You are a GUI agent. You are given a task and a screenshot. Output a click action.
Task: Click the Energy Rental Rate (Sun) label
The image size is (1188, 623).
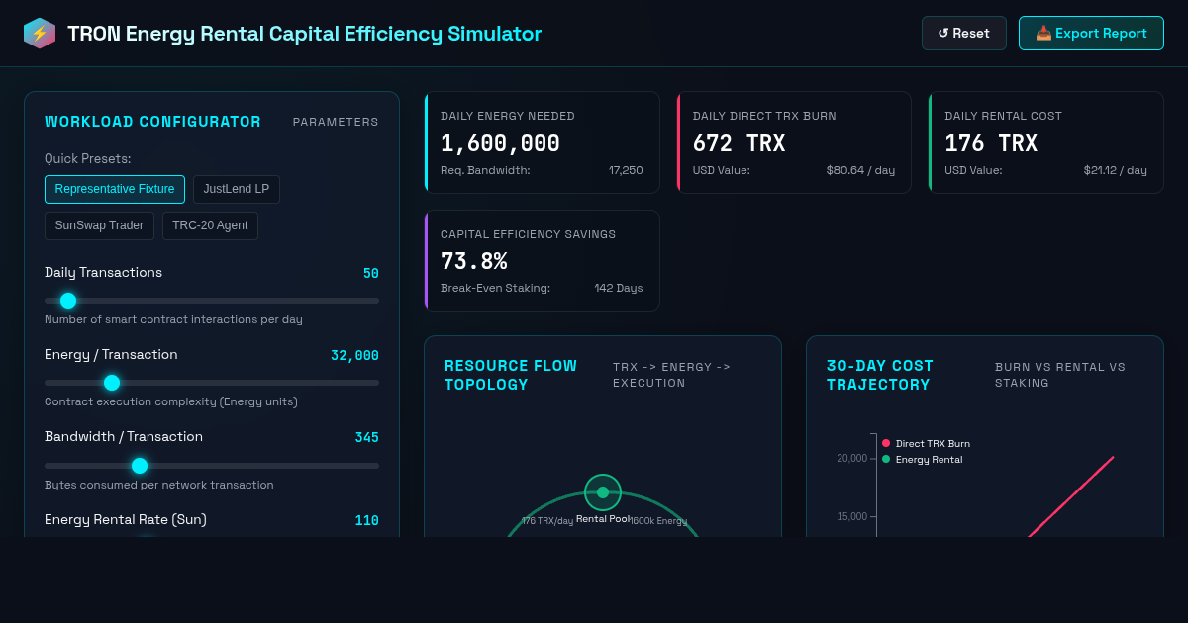coord(126,519)
